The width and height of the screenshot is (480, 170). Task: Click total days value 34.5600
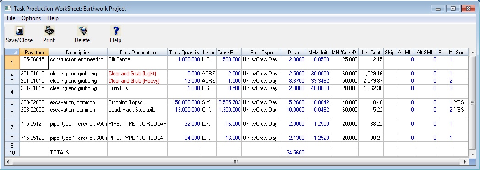(293, 153)
